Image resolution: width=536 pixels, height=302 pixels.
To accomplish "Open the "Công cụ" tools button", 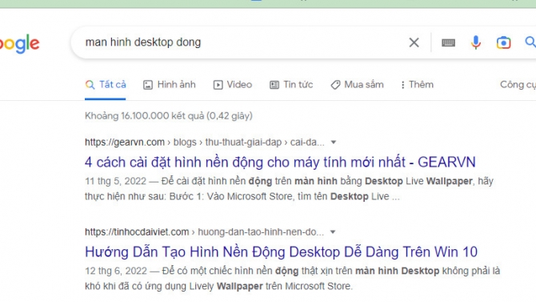I will click(518, 85).
